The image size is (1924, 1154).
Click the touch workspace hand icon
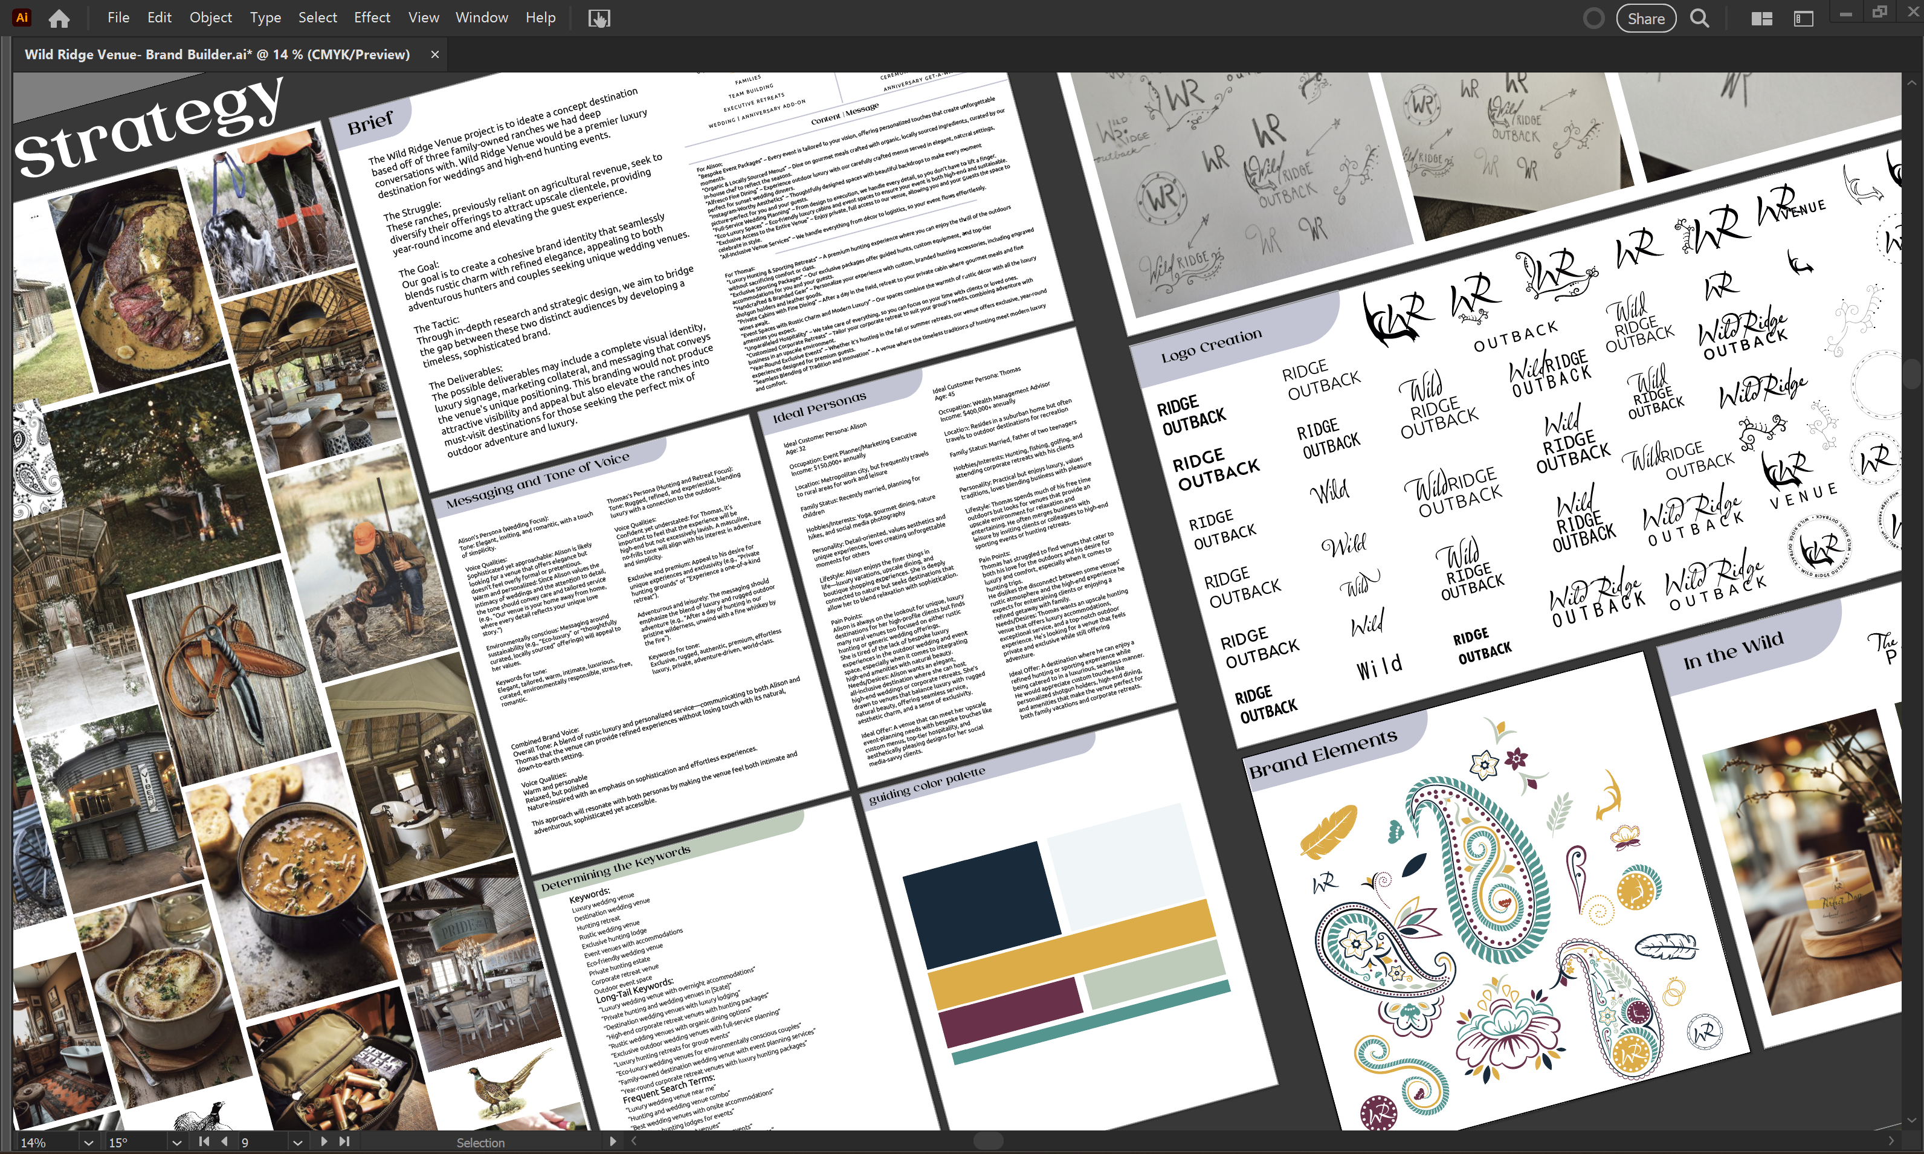pos(598,18)
